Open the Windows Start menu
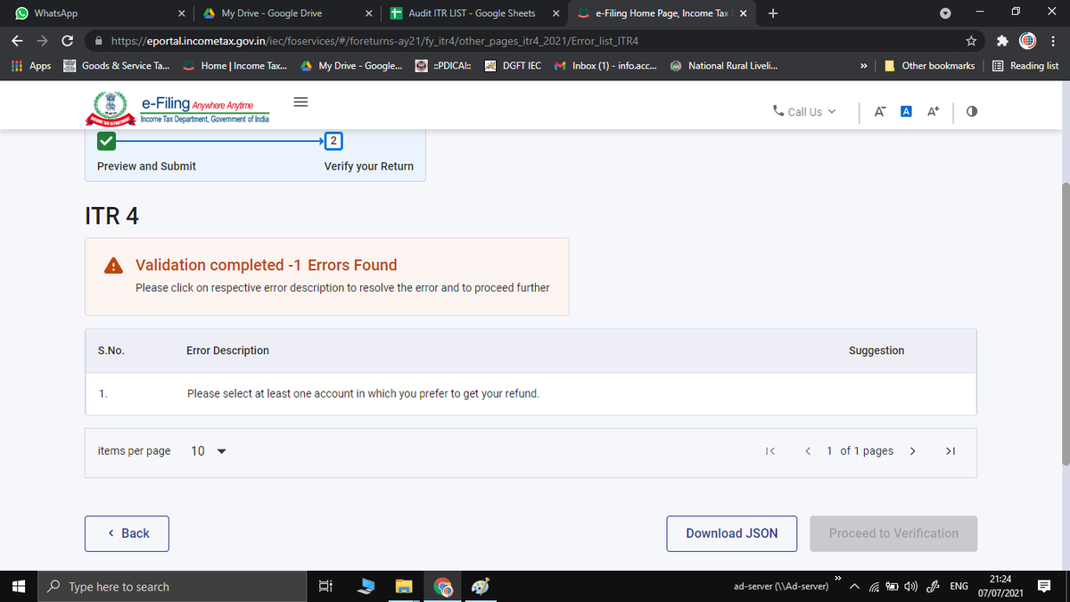1070x602 pixels. tap(18, 587)
